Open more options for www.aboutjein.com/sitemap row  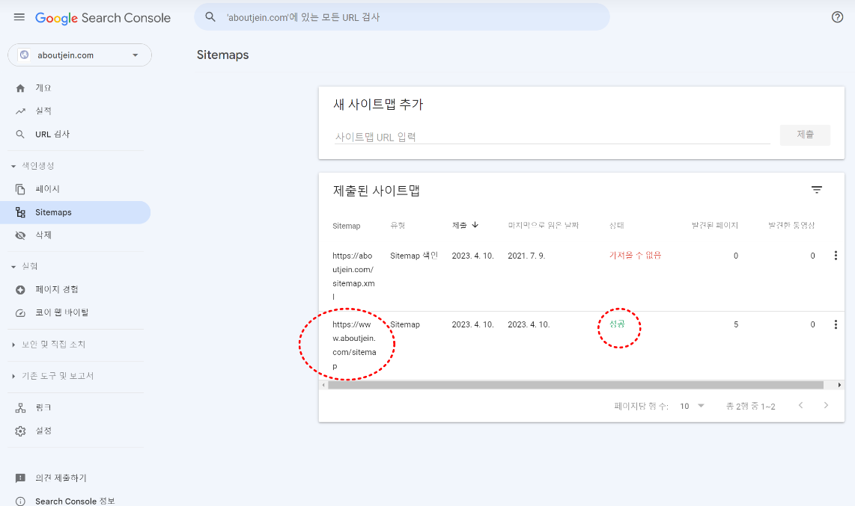pyautogui.click(x=836, y=325)
